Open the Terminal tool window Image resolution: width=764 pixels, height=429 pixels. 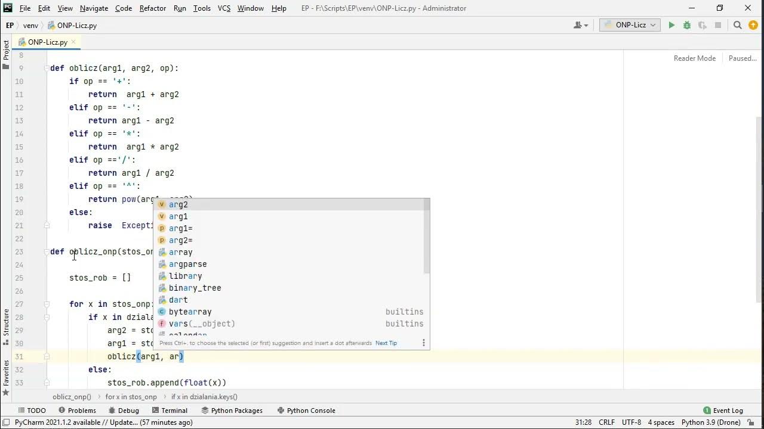(170, 411)
